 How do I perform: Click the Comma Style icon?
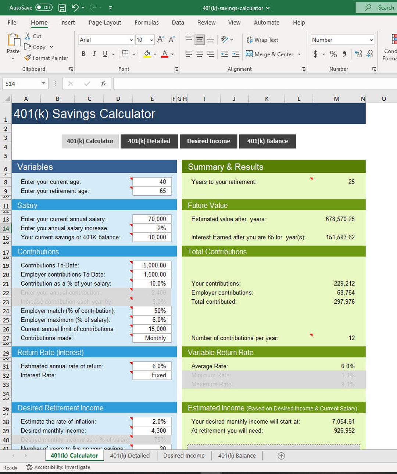coord(344,54)
